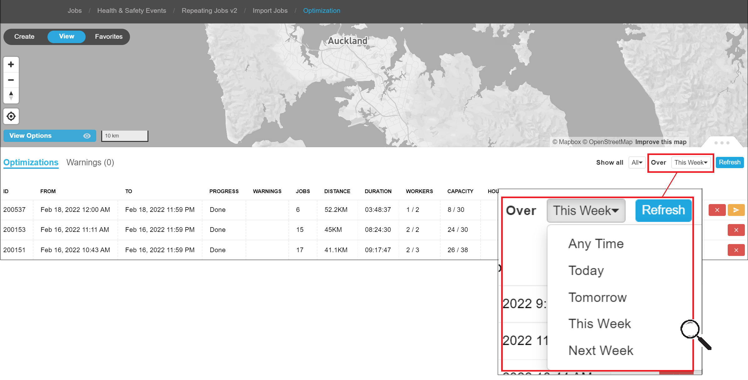Go to Repeating Jobs v2

pos(209,11)
